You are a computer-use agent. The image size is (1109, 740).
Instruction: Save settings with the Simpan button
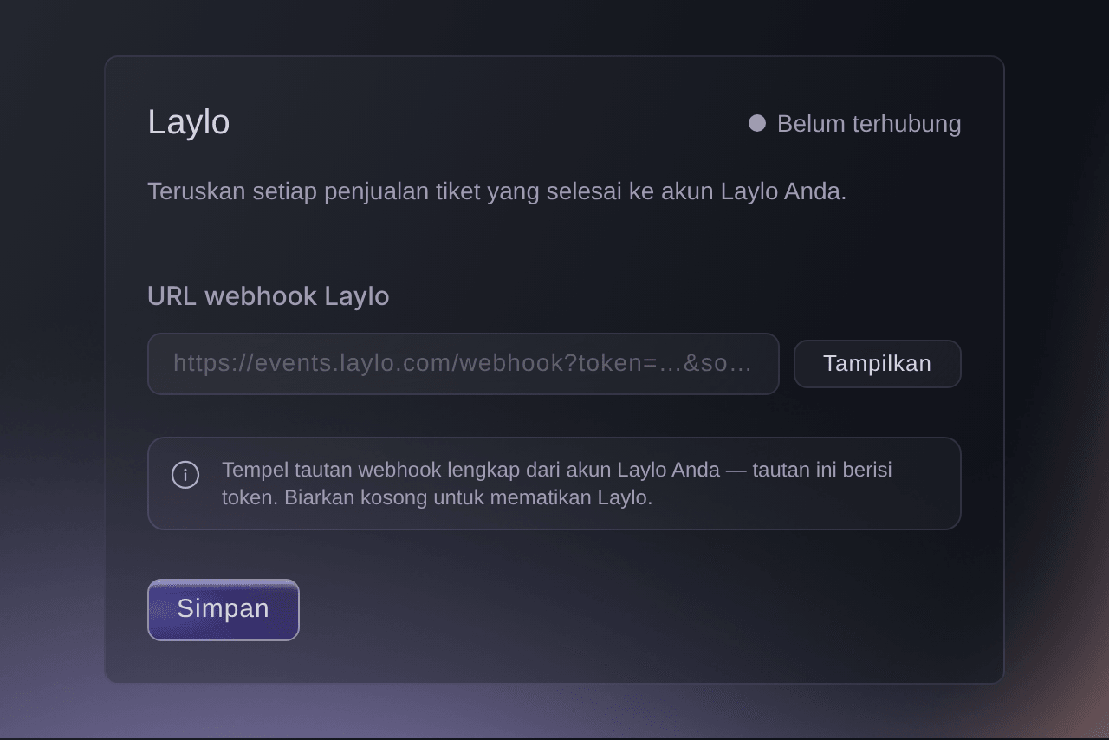click(x=224, y=610)
